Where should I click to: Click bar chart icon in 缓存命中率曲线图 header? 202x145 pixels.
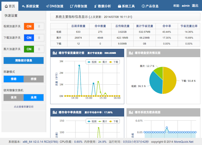(55, 112)
